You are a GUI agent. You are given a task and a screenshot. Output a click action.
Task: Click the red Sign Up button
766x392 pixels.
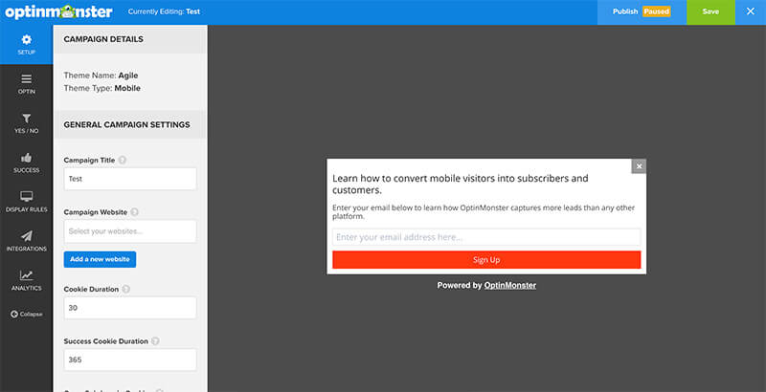(x=486, y=260)
